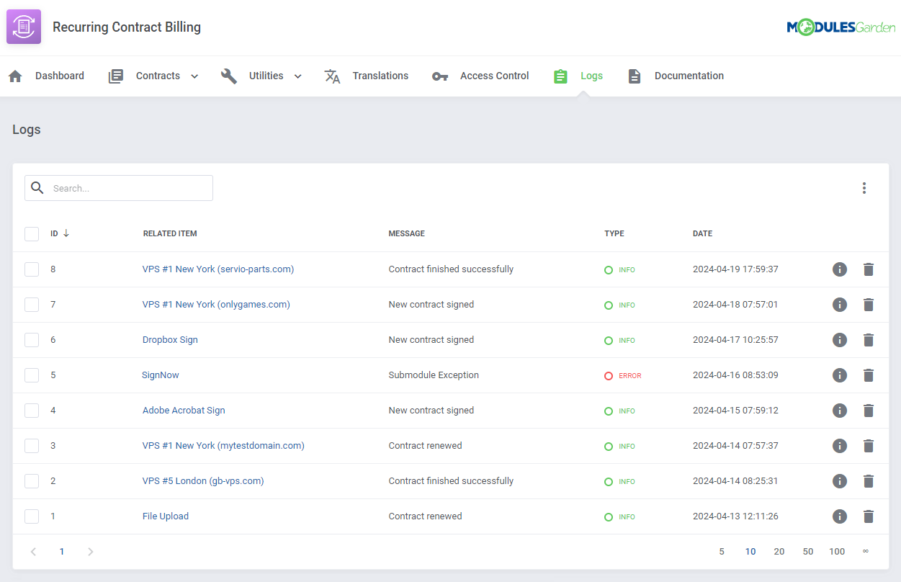Expand the Utilities dropdown chevron
Image resolution: width=901 pixels, height=582 pixels.
[x=297, y=76]
